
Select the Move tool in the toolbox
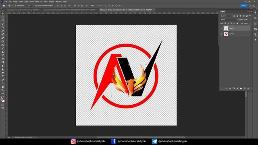tap(3, 13)
